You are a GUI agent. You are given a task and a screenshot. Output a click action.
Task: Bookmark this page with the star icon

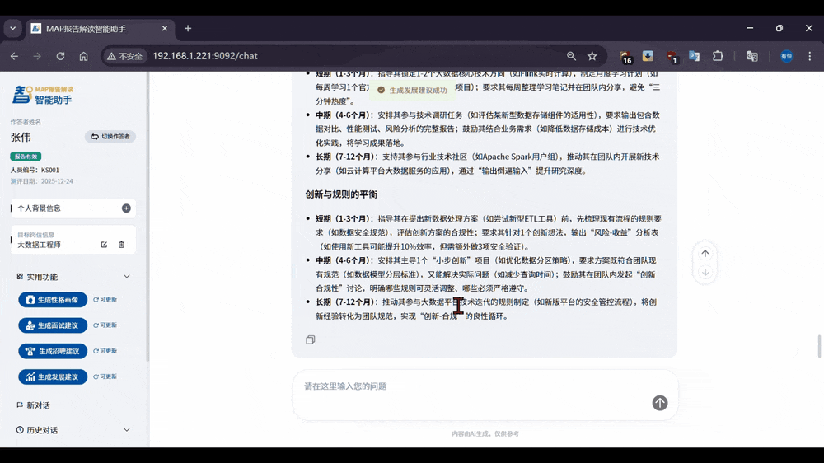click(x=592, y=56)
